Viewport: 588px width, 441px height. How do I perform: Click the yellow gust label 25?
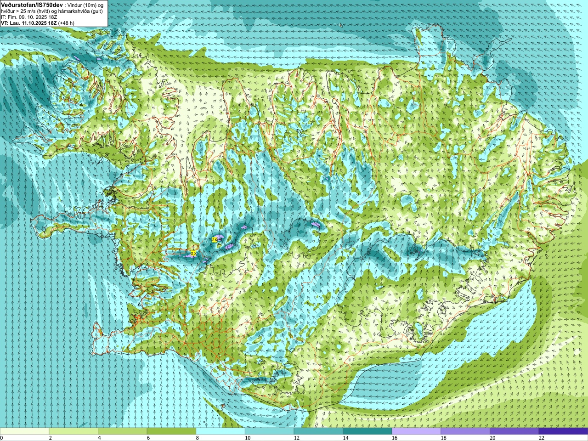[x=193, y=253]
